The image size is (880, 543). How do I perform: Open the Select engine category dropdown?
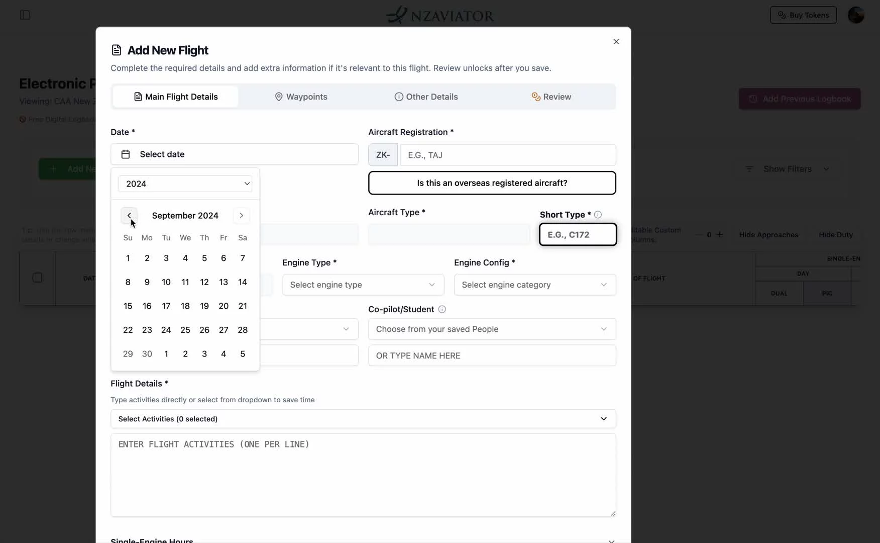coord(534,285)
